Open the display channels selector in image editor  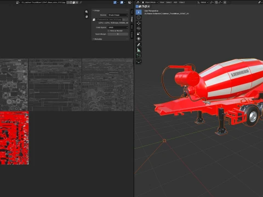click(130, 2)
